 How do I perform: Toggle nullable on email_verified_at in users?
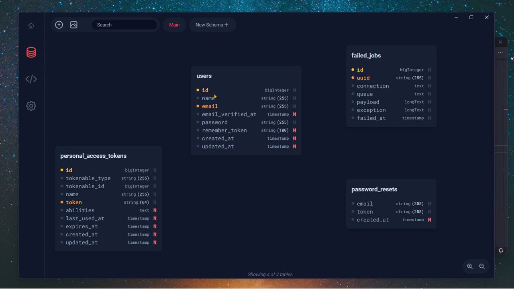click(295, 114)
